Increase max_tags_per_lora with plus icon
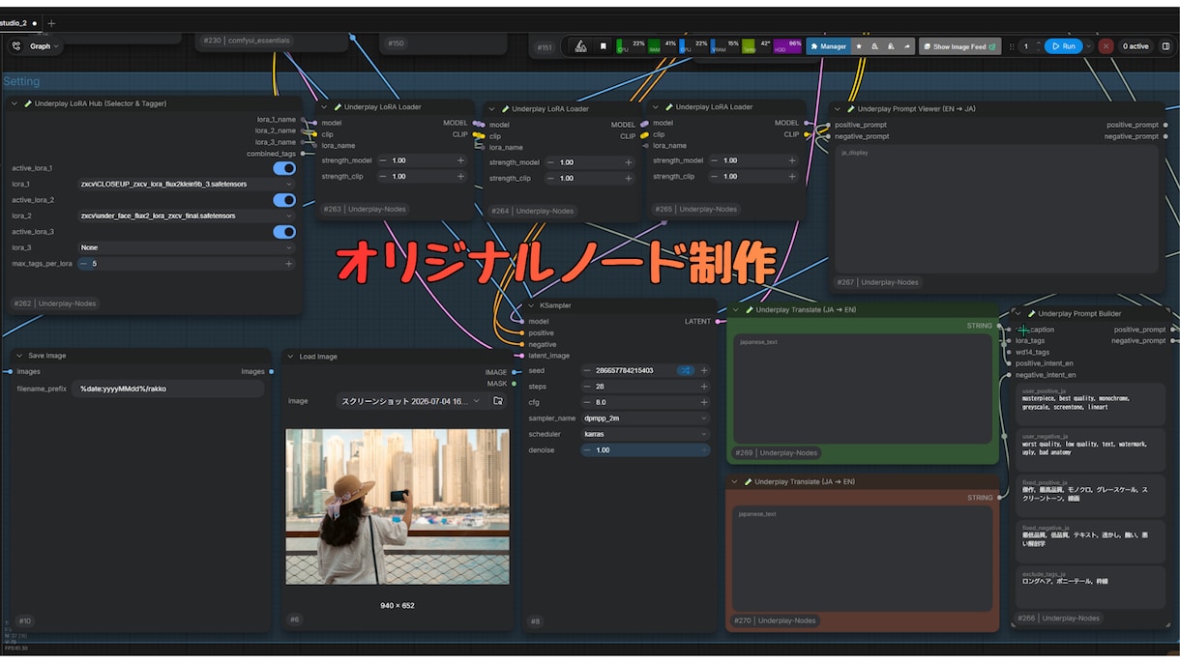Screen dimensions: 1180x663 [288, 263]
